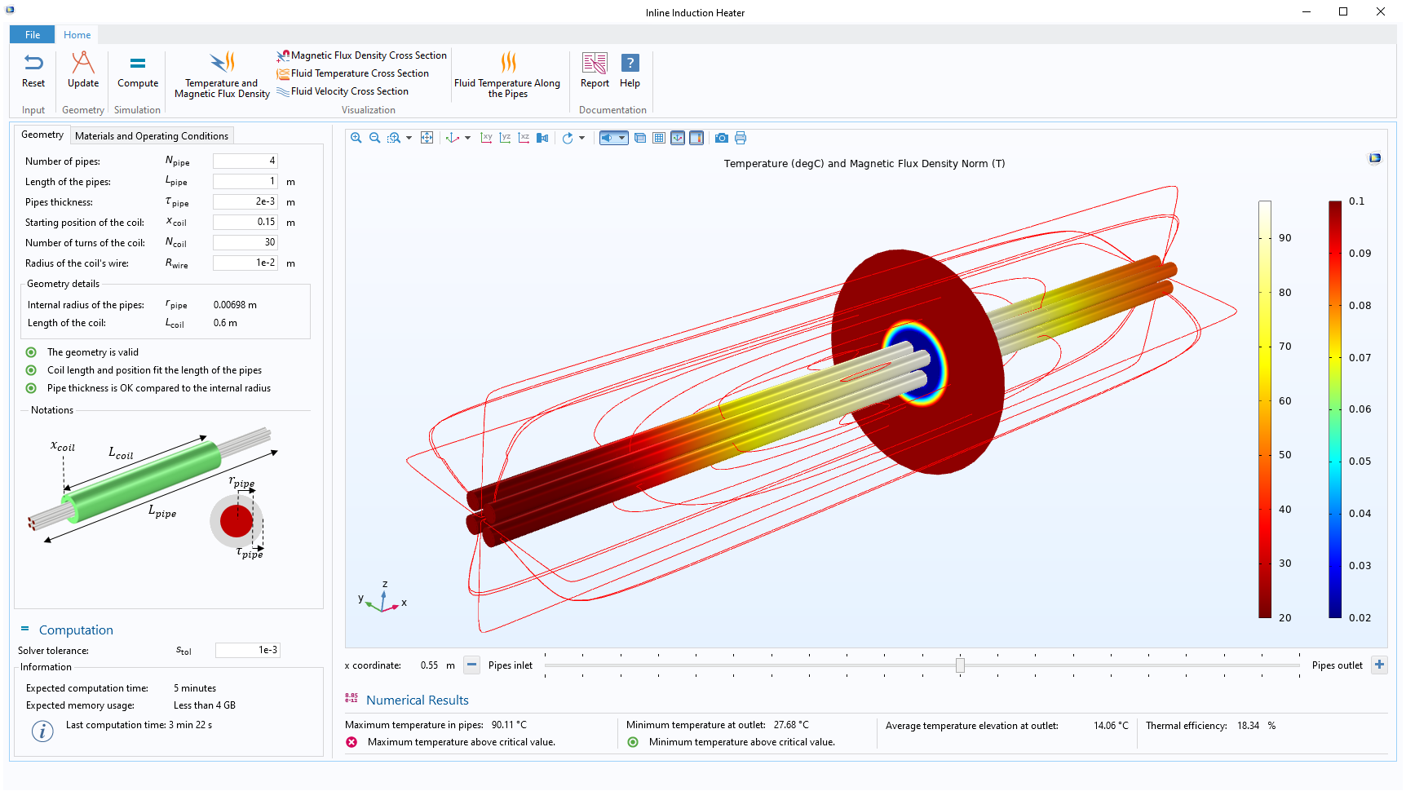Click the Zoom Out icon in graphics toolbar
The width and height of the screenshot is (1406, 791).
(x=374, y=138)
